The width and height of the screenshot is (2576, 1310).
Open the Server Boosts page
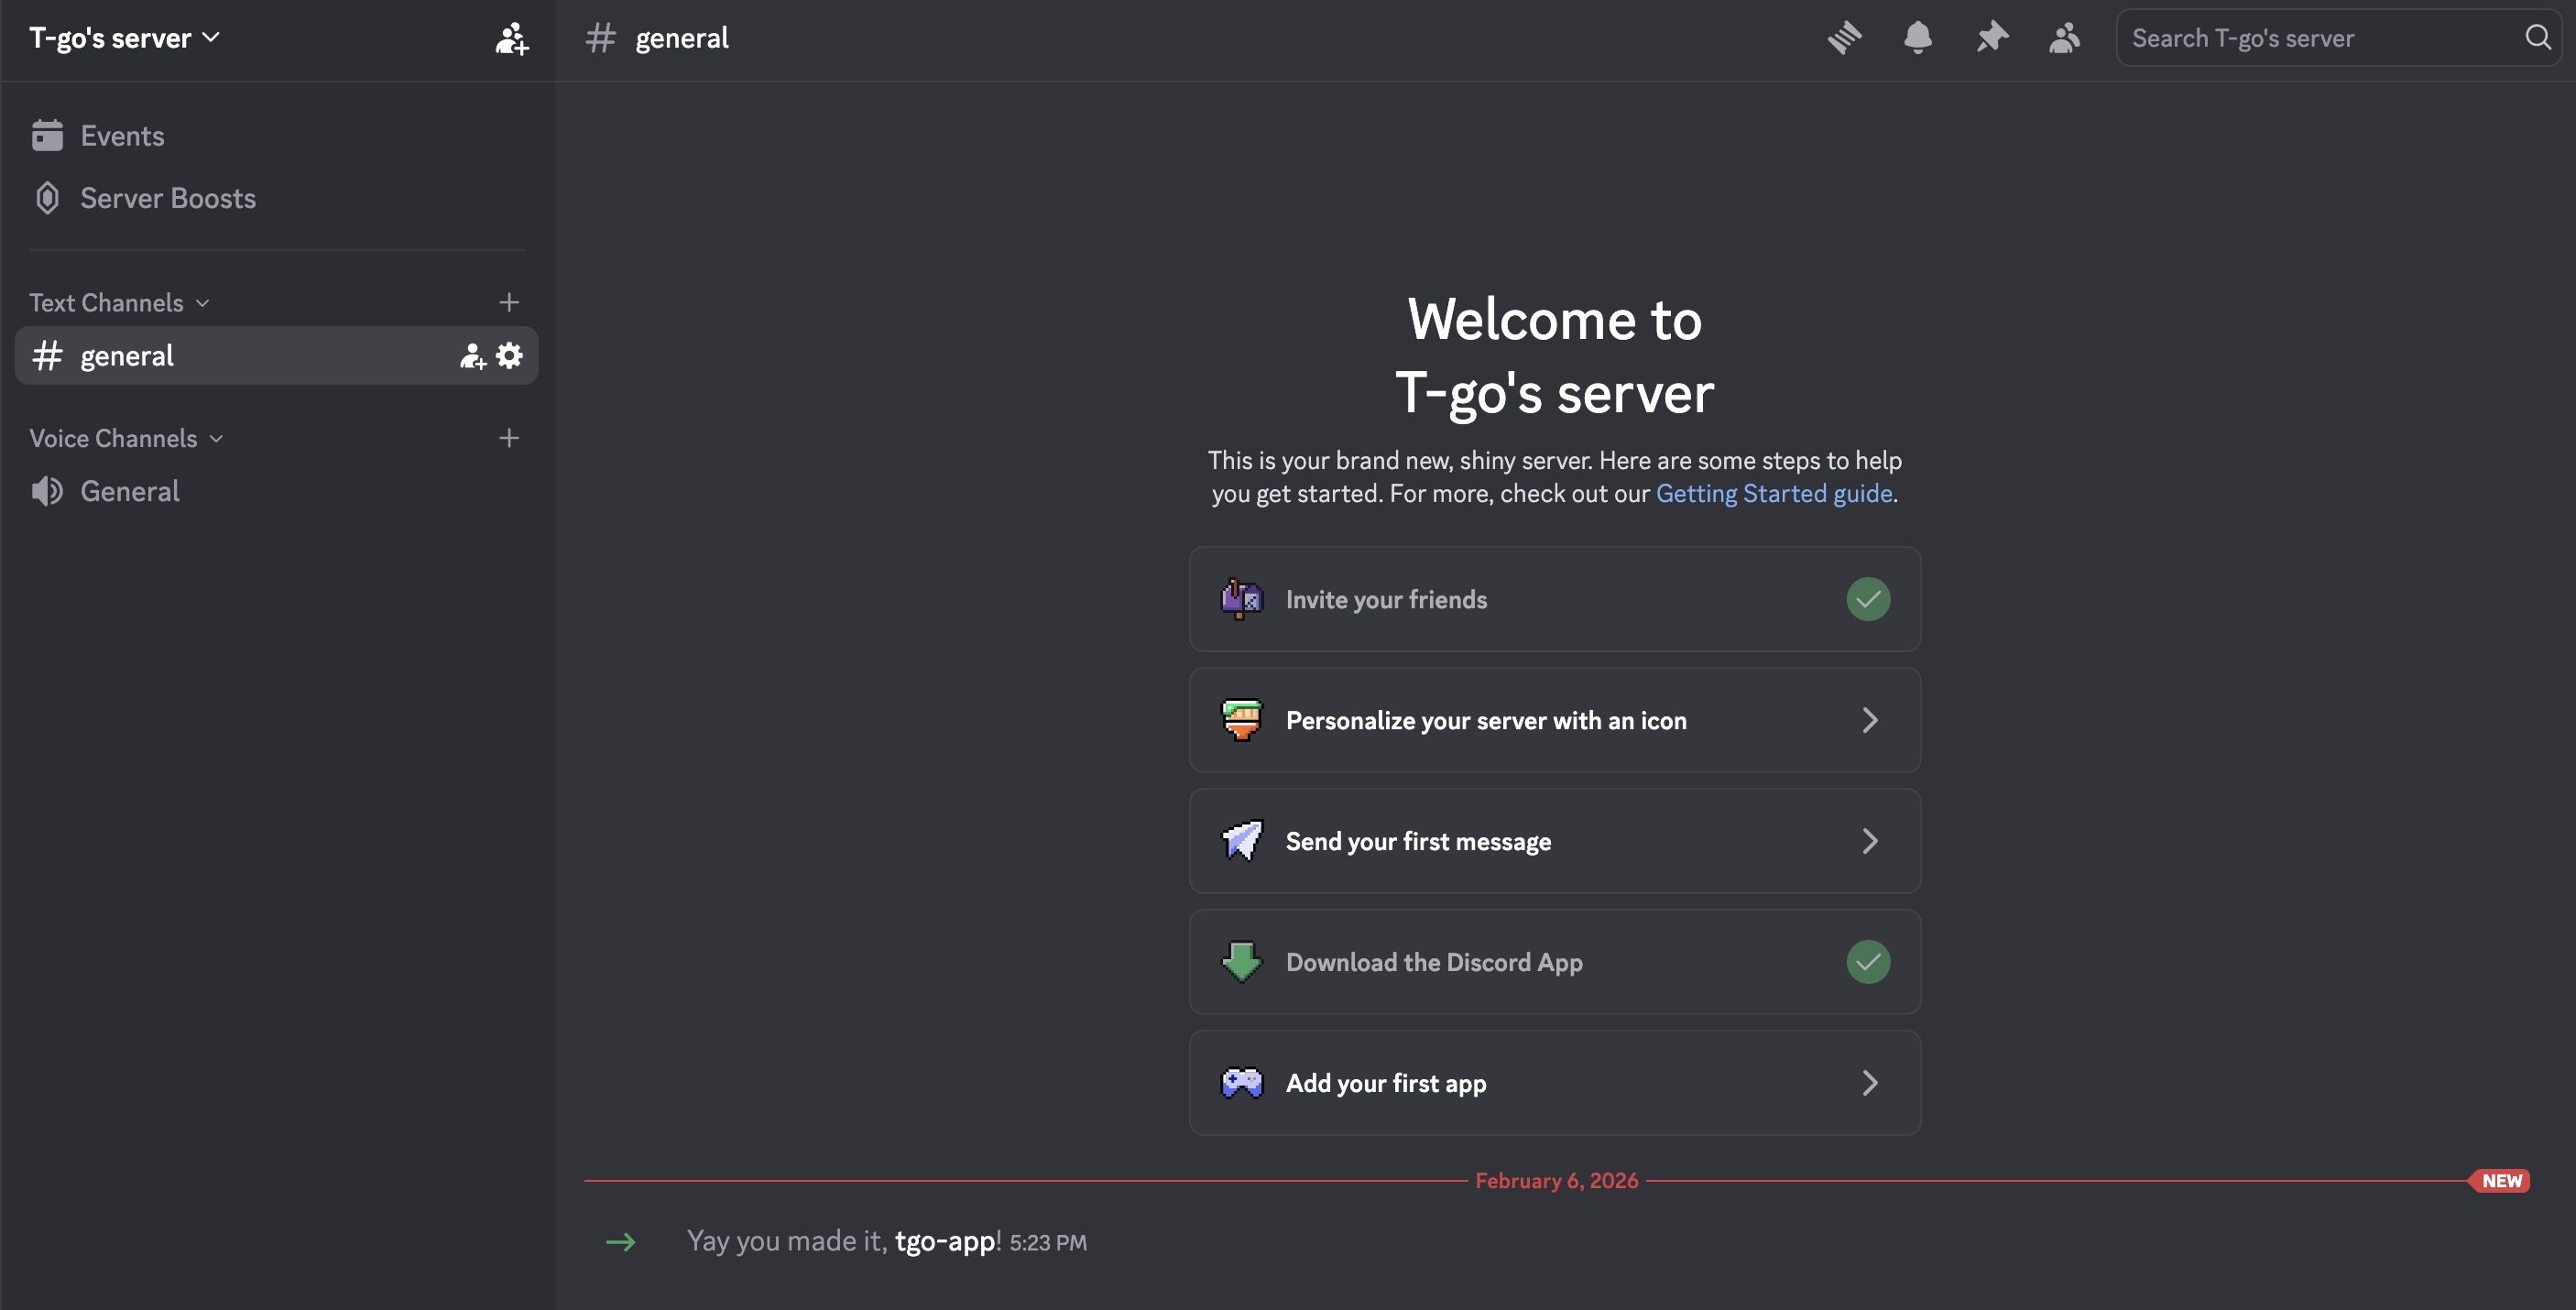point(167,198)
